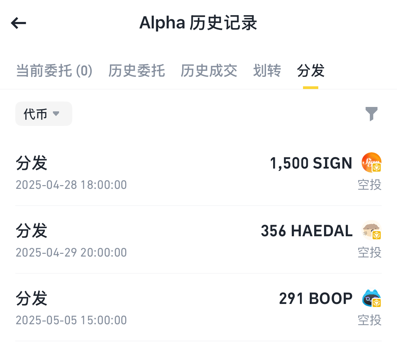The image size is (397, 352).
Task: Open the 1,500 SIGN distribution record
Action: 198,172
